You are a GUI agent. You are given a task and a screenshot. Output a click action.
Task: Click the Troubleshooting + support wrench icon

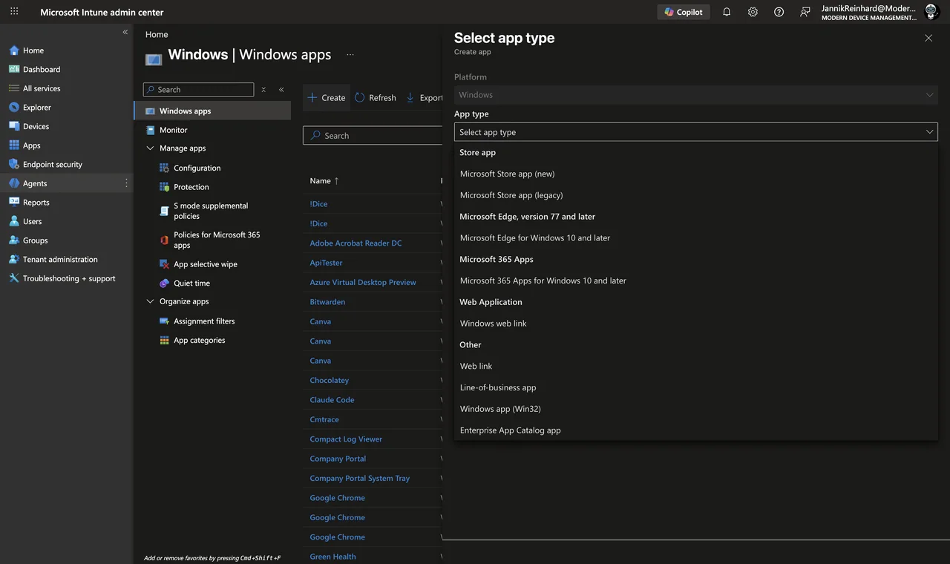pyautogui.click(x=14, y=278)
